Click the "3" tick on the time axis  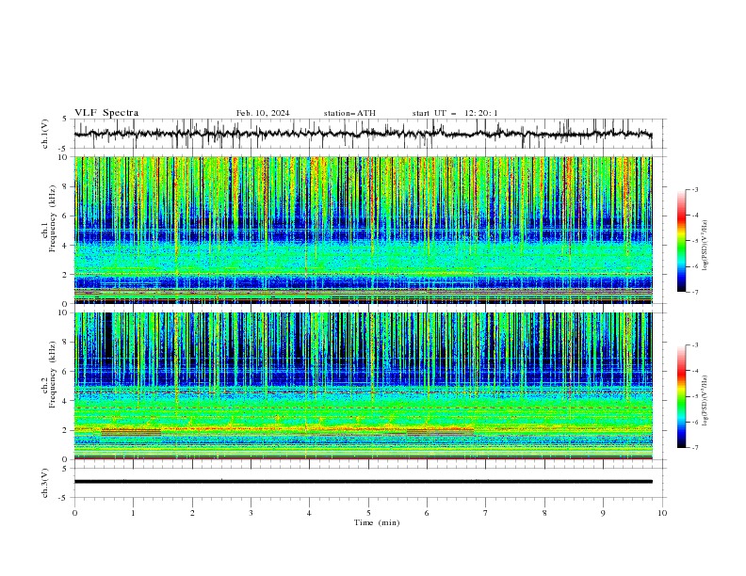251,513
